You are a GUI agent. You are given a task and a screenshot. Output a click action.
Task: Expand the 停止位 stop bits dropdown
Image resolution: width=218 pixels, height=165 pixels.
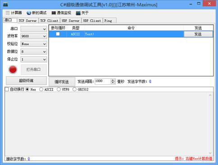click(x=45, y=60)
